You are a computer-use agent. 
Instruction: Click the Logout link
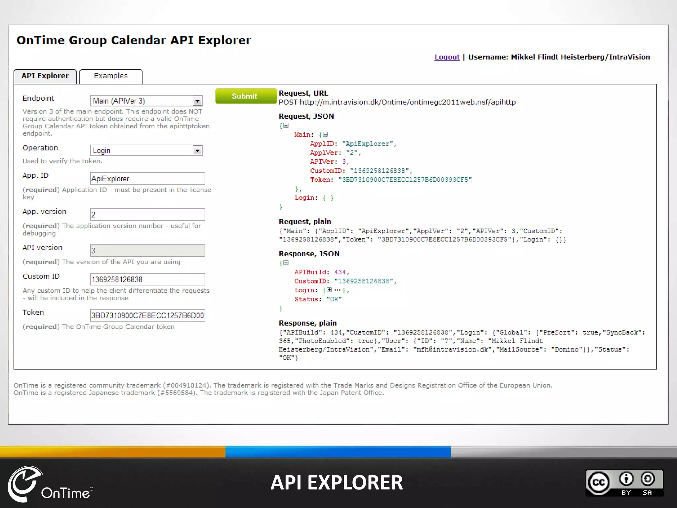[x=447, y=57]
